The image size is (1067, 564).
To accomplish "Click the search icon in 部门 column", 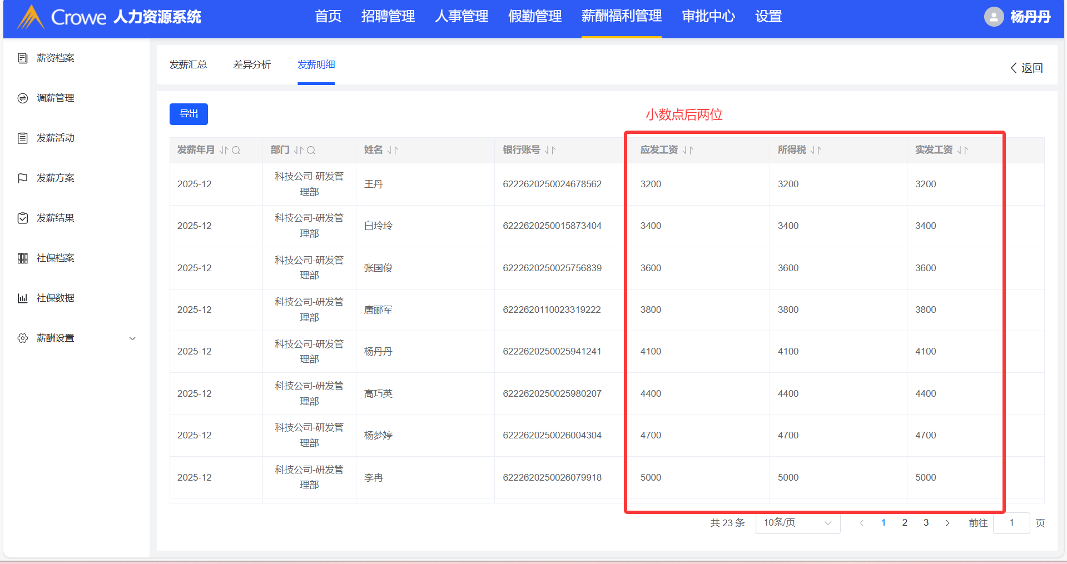I will pos(311,150).
